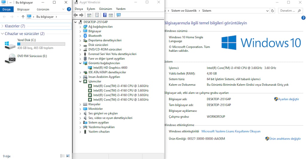Click Ayarları değiştir link
This screenshot has height=159, width=306.
tap(288, 99)
